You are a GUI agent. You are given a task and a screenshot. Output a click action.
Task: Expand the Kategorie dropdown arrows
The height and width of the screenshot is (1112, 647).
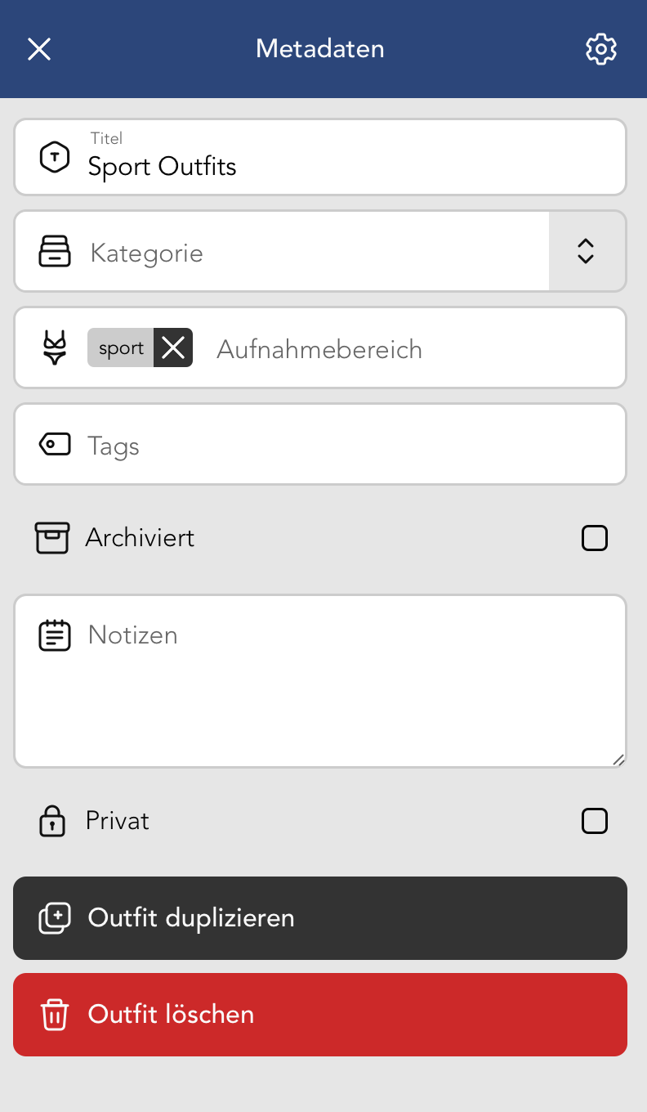pos(586,251)
